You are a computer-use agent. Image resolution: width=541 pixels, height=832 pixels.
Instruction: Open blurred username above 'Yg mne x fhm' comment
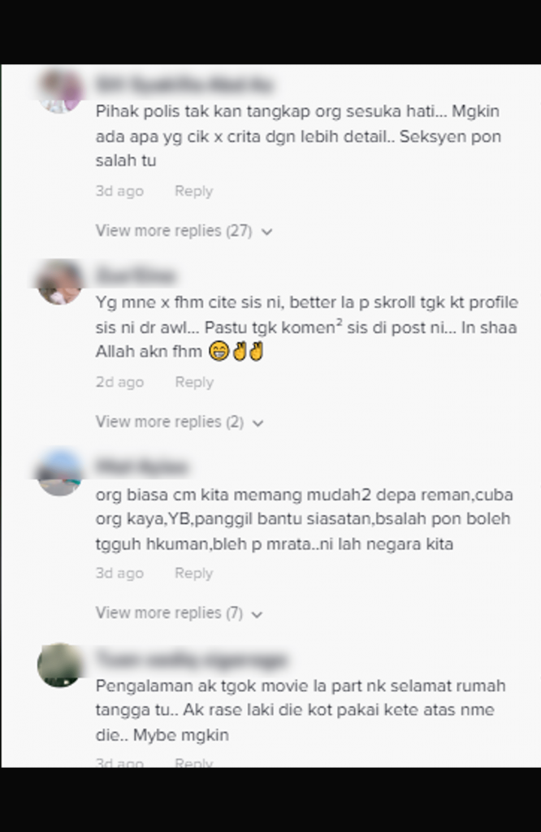click(136, 276)
